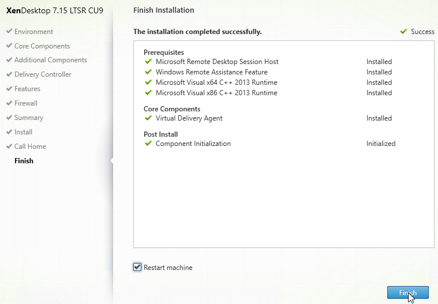Select the Firewall step in sidebar
The width and height of the screenshot is (438, 304).
click(x=26, y=103)
